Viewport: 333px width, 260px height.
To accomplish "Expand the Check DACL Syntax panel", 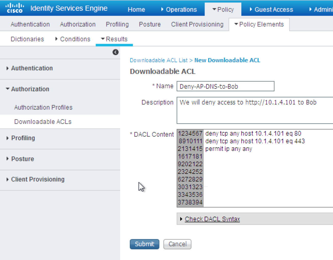I will pos(212,219).
